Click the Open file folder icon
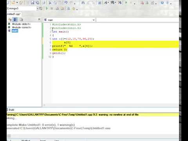188x141 pixels. click(13, 2)
